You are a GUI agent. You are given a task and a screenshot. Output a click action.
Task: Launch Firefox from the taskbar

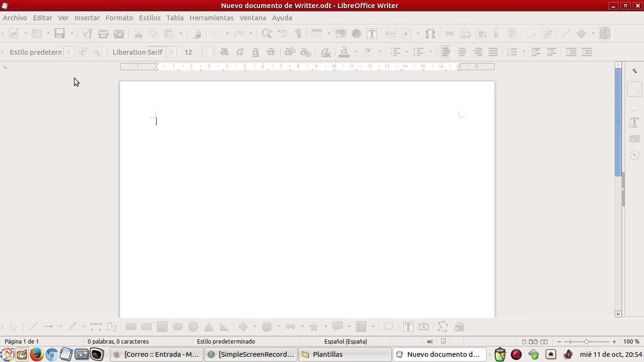37,354
